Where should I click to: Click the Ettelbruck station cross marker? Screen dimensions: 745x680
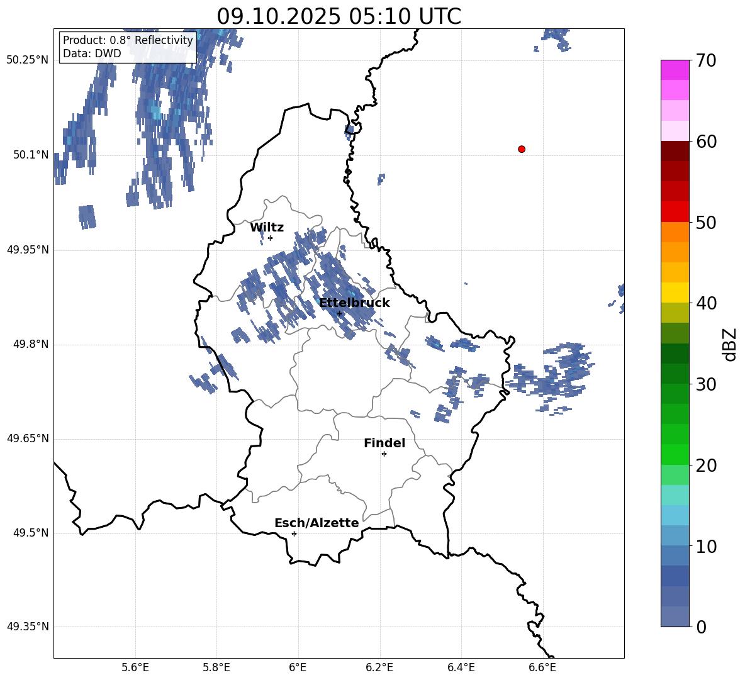click(339, 313)
